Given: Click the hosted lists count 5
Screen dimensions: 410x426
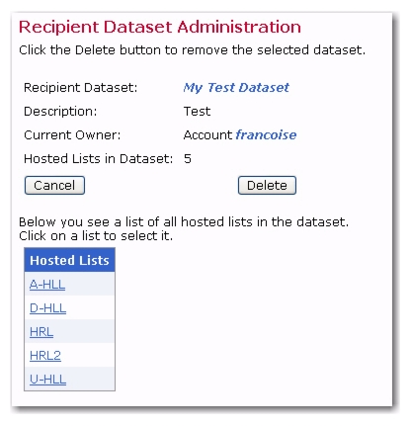Looking at the screenshot, I should click(x=188, y=159).
